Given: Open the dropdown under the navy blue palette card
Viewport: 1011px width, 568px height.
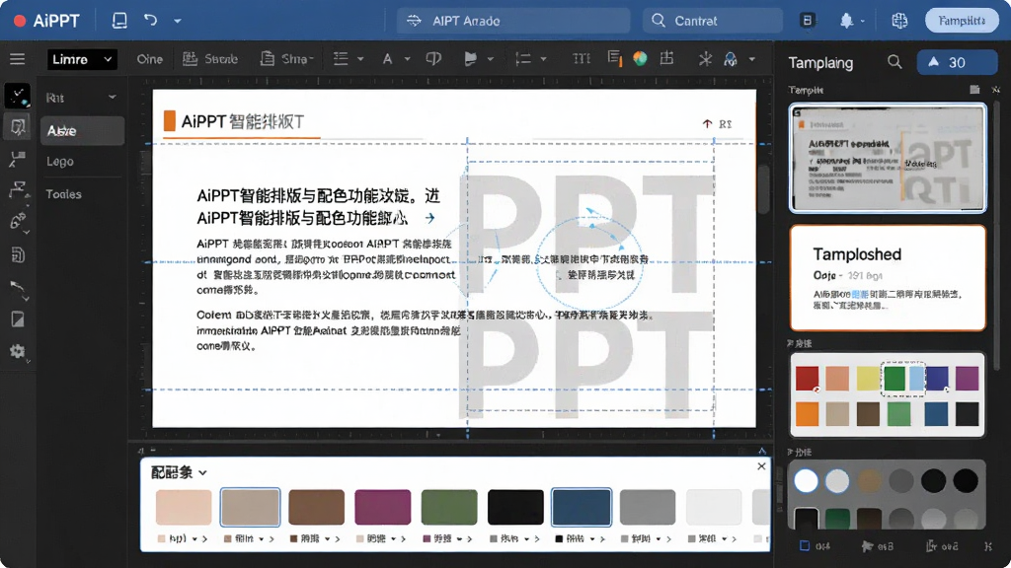Looking at the screenshot, I should (x=592, y=538).
